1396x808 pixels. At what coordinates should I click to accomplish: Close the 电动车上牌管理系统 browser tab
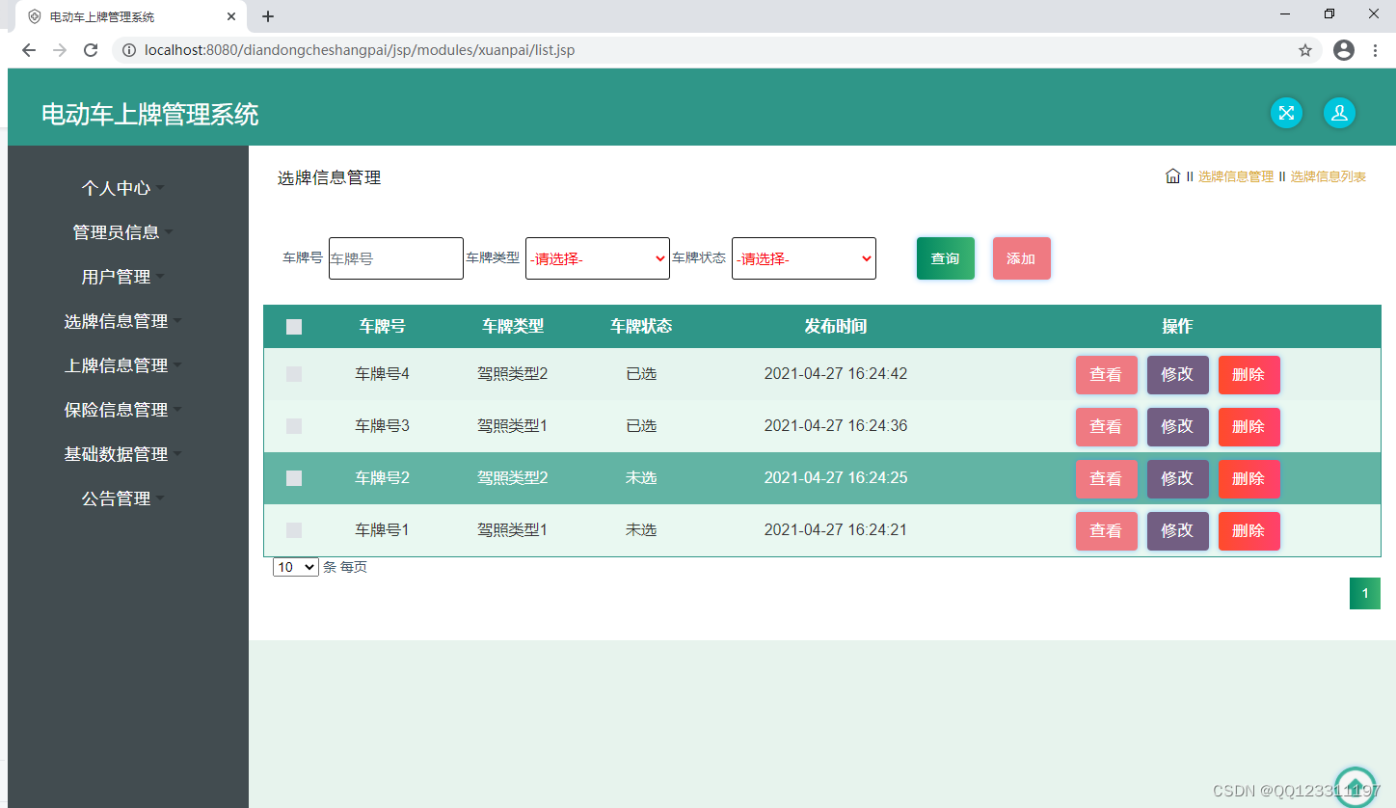click(x=231, y=16)
